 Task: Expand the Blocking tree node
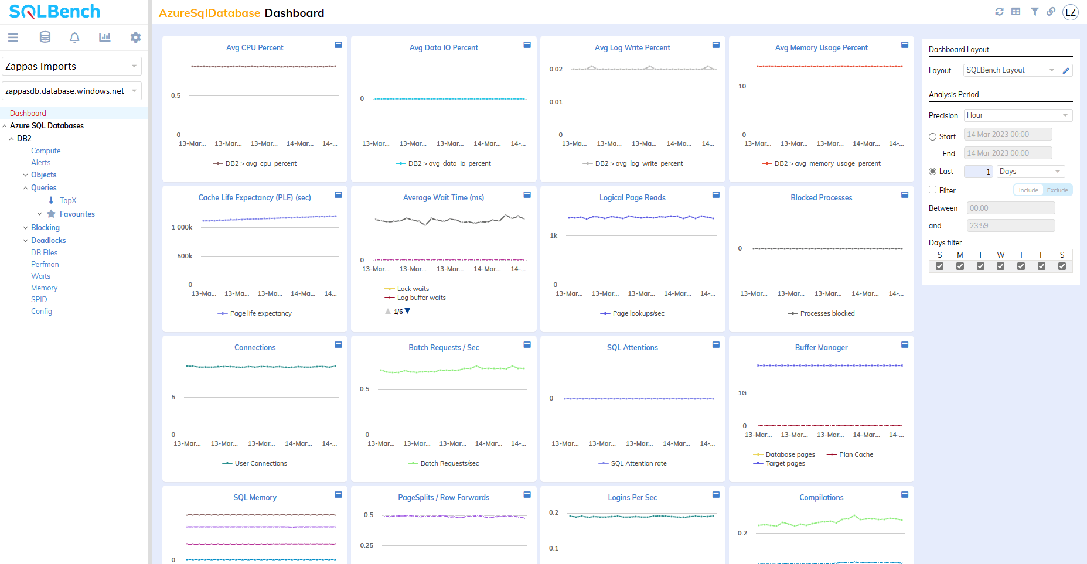[x=25, y=228]
